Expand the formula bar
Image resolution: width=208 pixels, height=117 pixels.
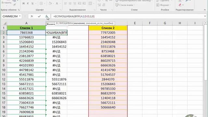point(205,16)
